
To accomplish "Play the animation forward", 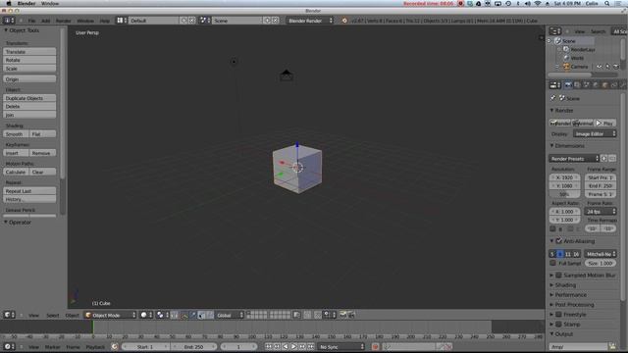I will click(x=293, y=346).
